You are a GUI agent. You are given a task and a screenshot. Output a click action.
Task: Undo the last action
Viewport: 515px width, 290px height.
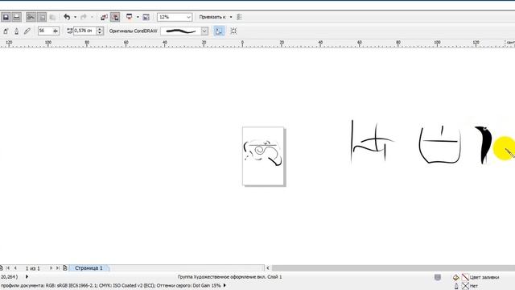[x=67, y=17]
